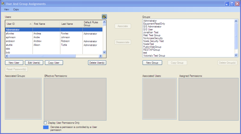
Task: Select the Administrator user row
Action: [54, 30]
